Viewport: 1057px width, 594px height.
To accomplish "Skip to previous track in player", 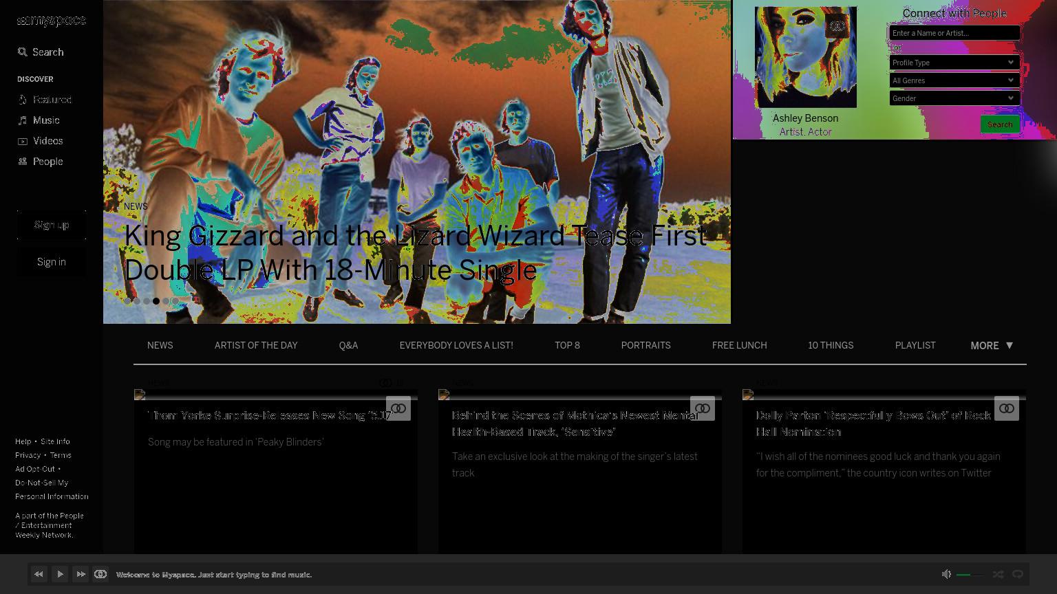I will point(39,574).
